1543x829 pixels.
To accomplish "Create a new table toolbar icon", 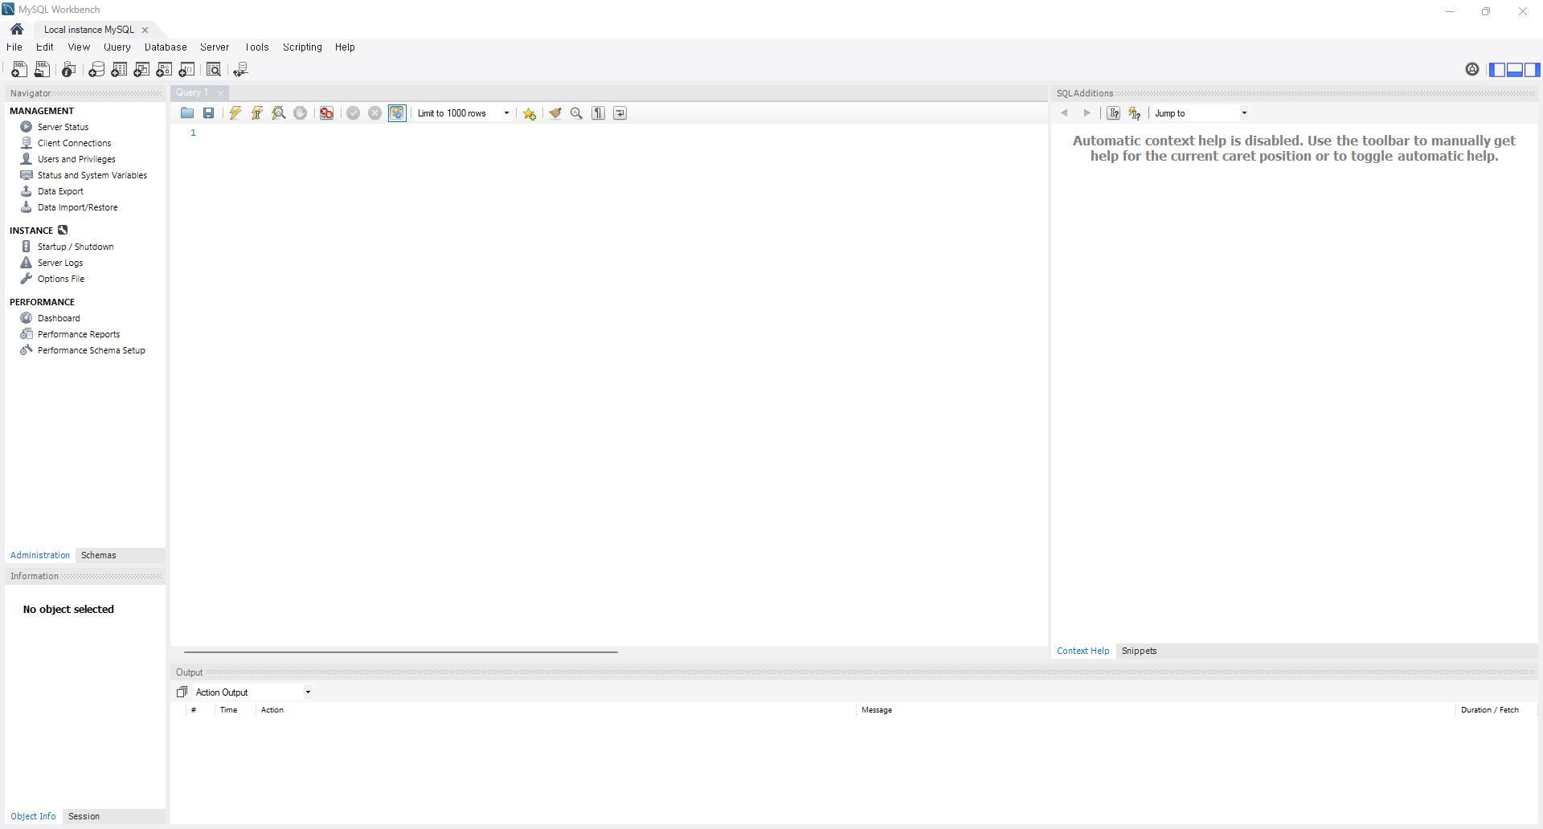I will pos(119,70).
